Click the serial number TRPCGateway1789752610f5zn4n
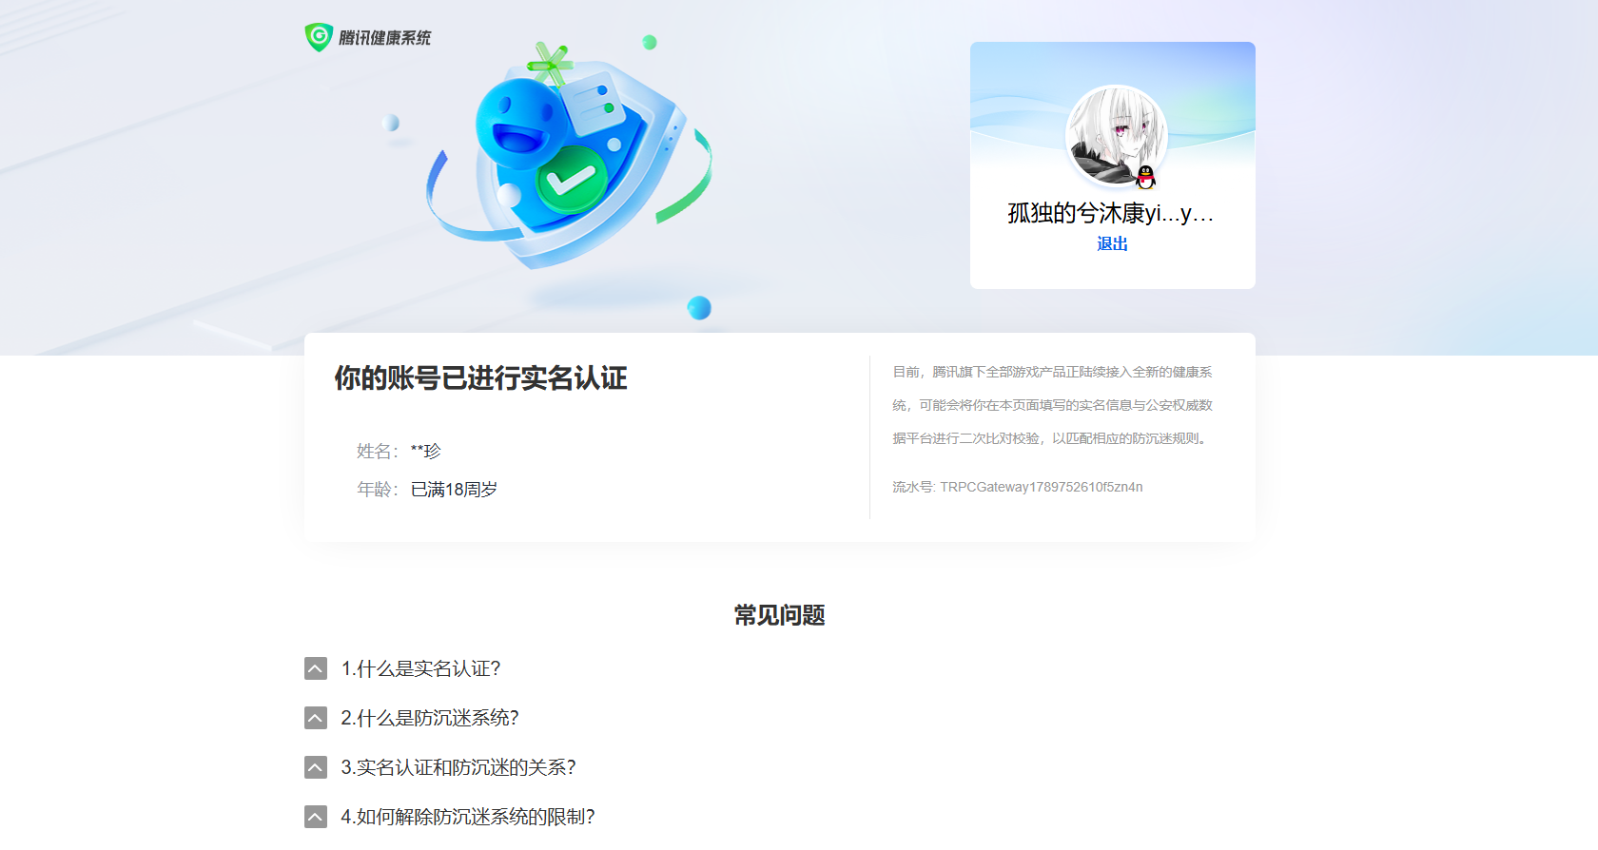The height and width of the screenshot is (850, 1598). tap(1042, 487)
